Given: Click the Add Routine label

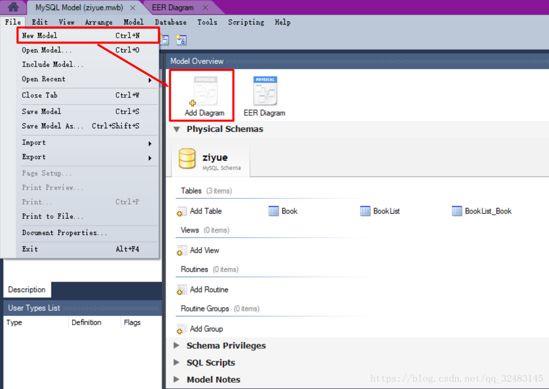Looking at the screenshot, I should pyautogui.click(x=209, y=290).
